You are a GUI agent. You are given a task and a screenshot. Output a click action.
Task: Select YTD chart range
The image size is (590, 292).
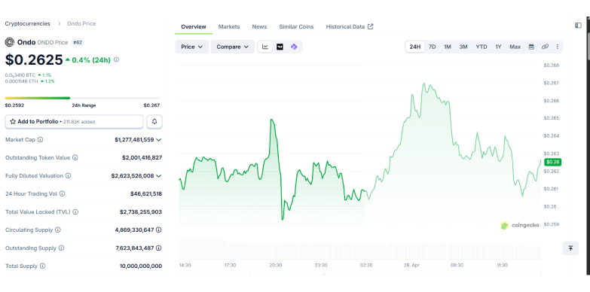click(x=481, y=47)
